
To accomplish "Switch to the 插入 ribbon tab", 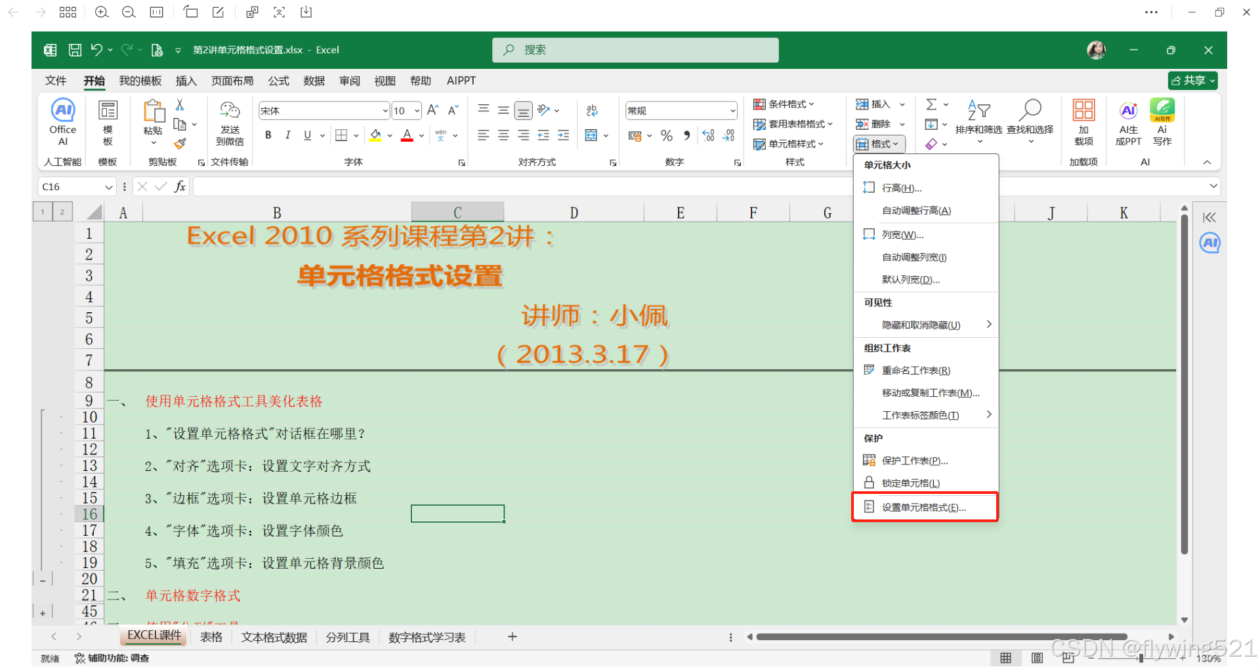I will [186, 81].
